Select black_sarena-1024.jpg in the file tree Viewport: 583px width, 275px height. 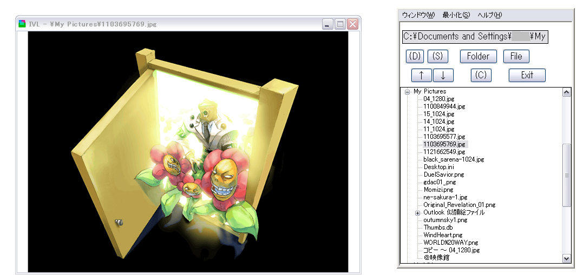point(454,159)
